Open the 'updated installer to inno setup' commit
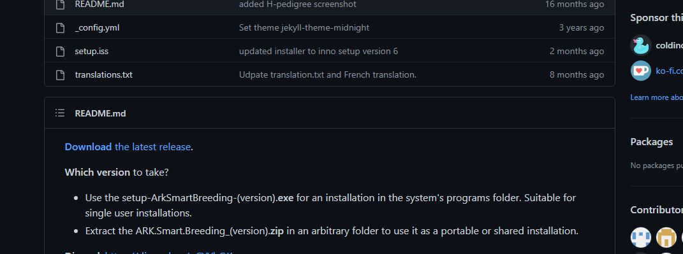Image resolution: width=683 pixels, height=254 pixels. tap(318, 52)
